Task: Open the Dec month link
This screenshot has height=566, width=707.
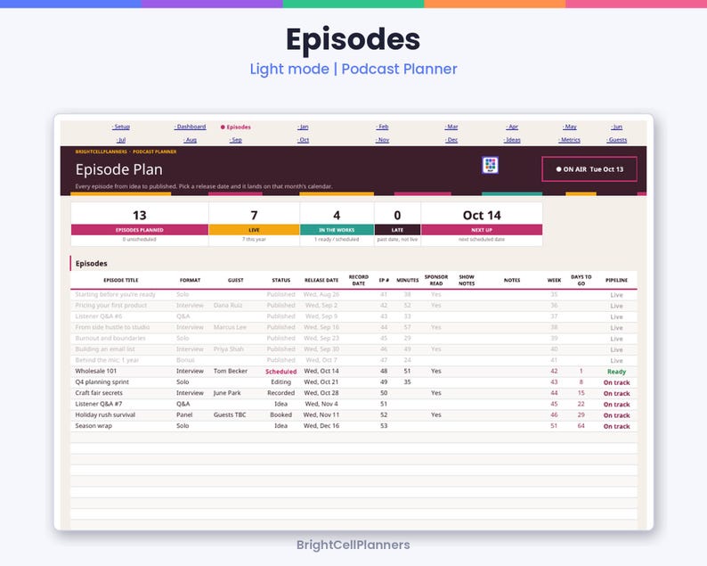Action: (x=451, y=140)
